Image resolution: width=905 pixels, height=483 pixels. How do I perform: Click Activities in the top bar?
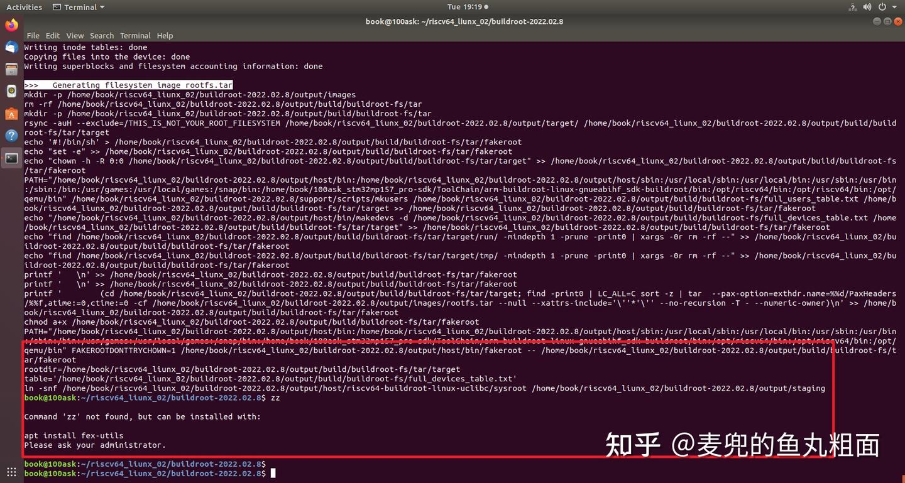coord(24,7)
